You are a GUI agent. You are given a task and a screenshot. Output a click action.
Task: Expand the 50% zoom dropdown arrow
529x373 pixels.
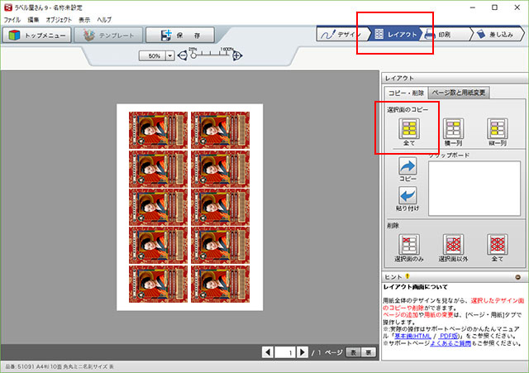170,55
